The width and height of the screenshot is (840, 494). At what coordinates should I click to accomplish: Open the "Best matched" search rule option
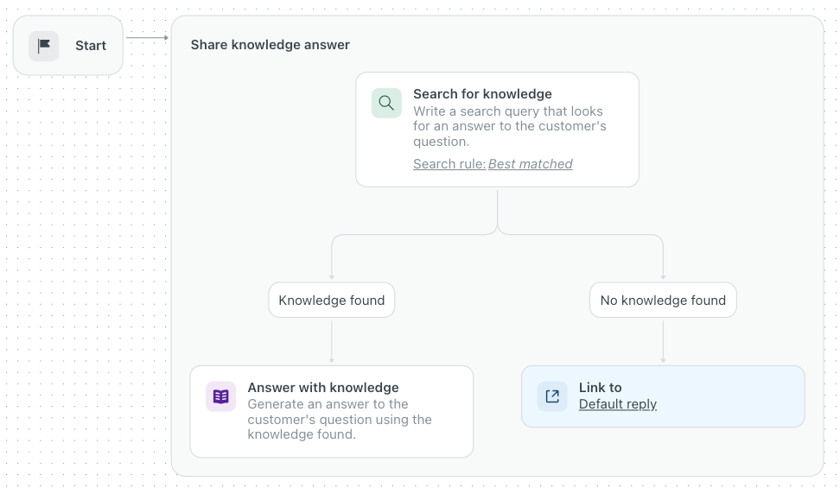(530, 164)
